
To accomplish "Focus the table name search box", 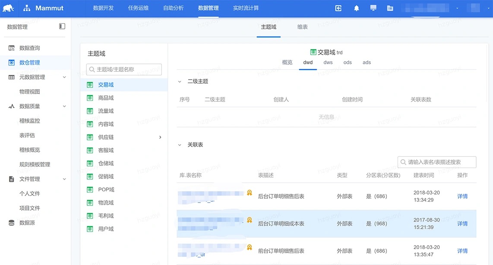I will pyautogui.click(x=437, y=162).
